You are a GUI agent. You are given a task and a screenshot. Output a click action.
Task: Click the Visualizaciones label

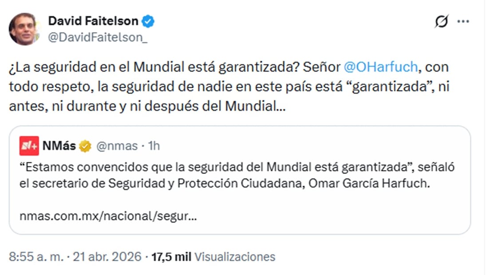click(235, 256)
